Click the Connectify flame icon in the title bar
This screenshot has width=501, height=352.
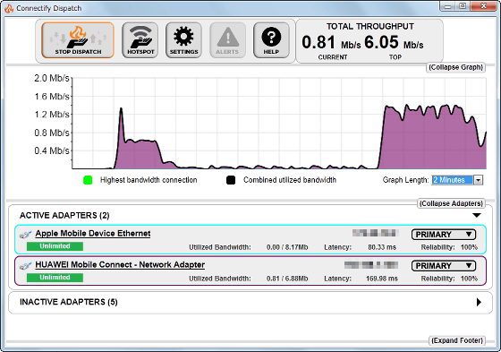point(9,8)
